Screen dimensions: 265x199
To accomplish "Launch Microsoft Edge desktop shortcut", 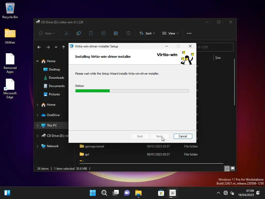I will [x=10, y=89].
